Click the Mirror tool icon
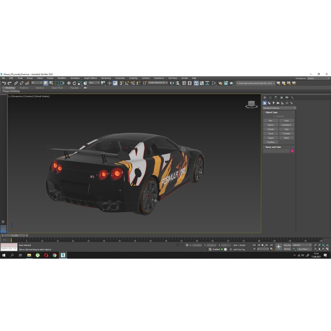 (172, 83)
